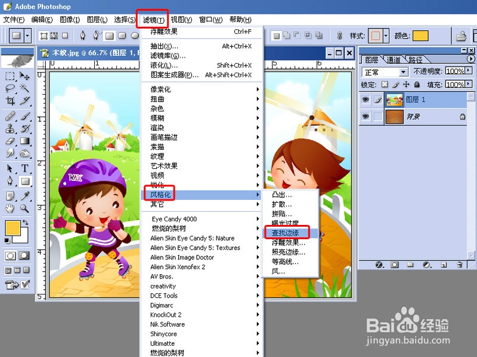The image size is (477, 357).
Task: Select the Type tool
Action: [x=24, y=168]
